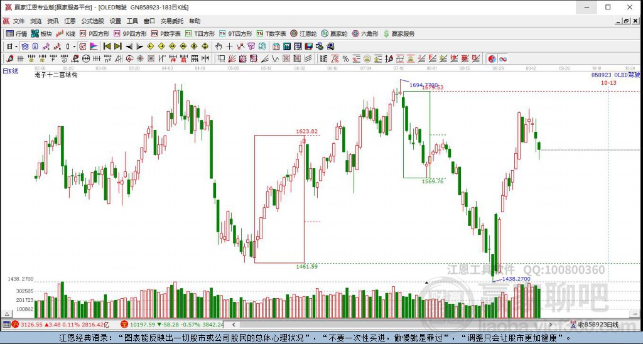The image size is (643, 344).
Task: Open the 工具 menu
Action: 132,21
